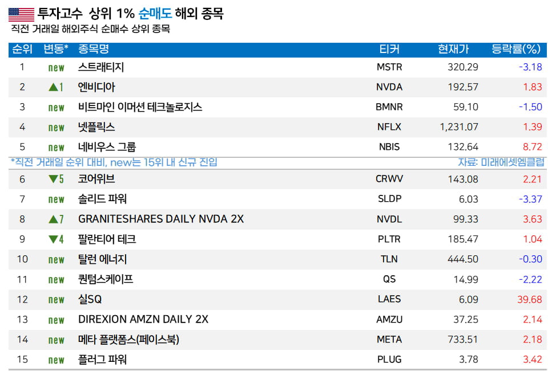
Task: Sort by the 등락률(%) column header
Action: [516, 50]
